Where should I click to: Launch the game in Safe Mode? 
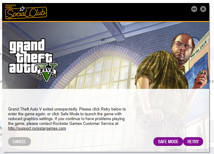(168, 142)
